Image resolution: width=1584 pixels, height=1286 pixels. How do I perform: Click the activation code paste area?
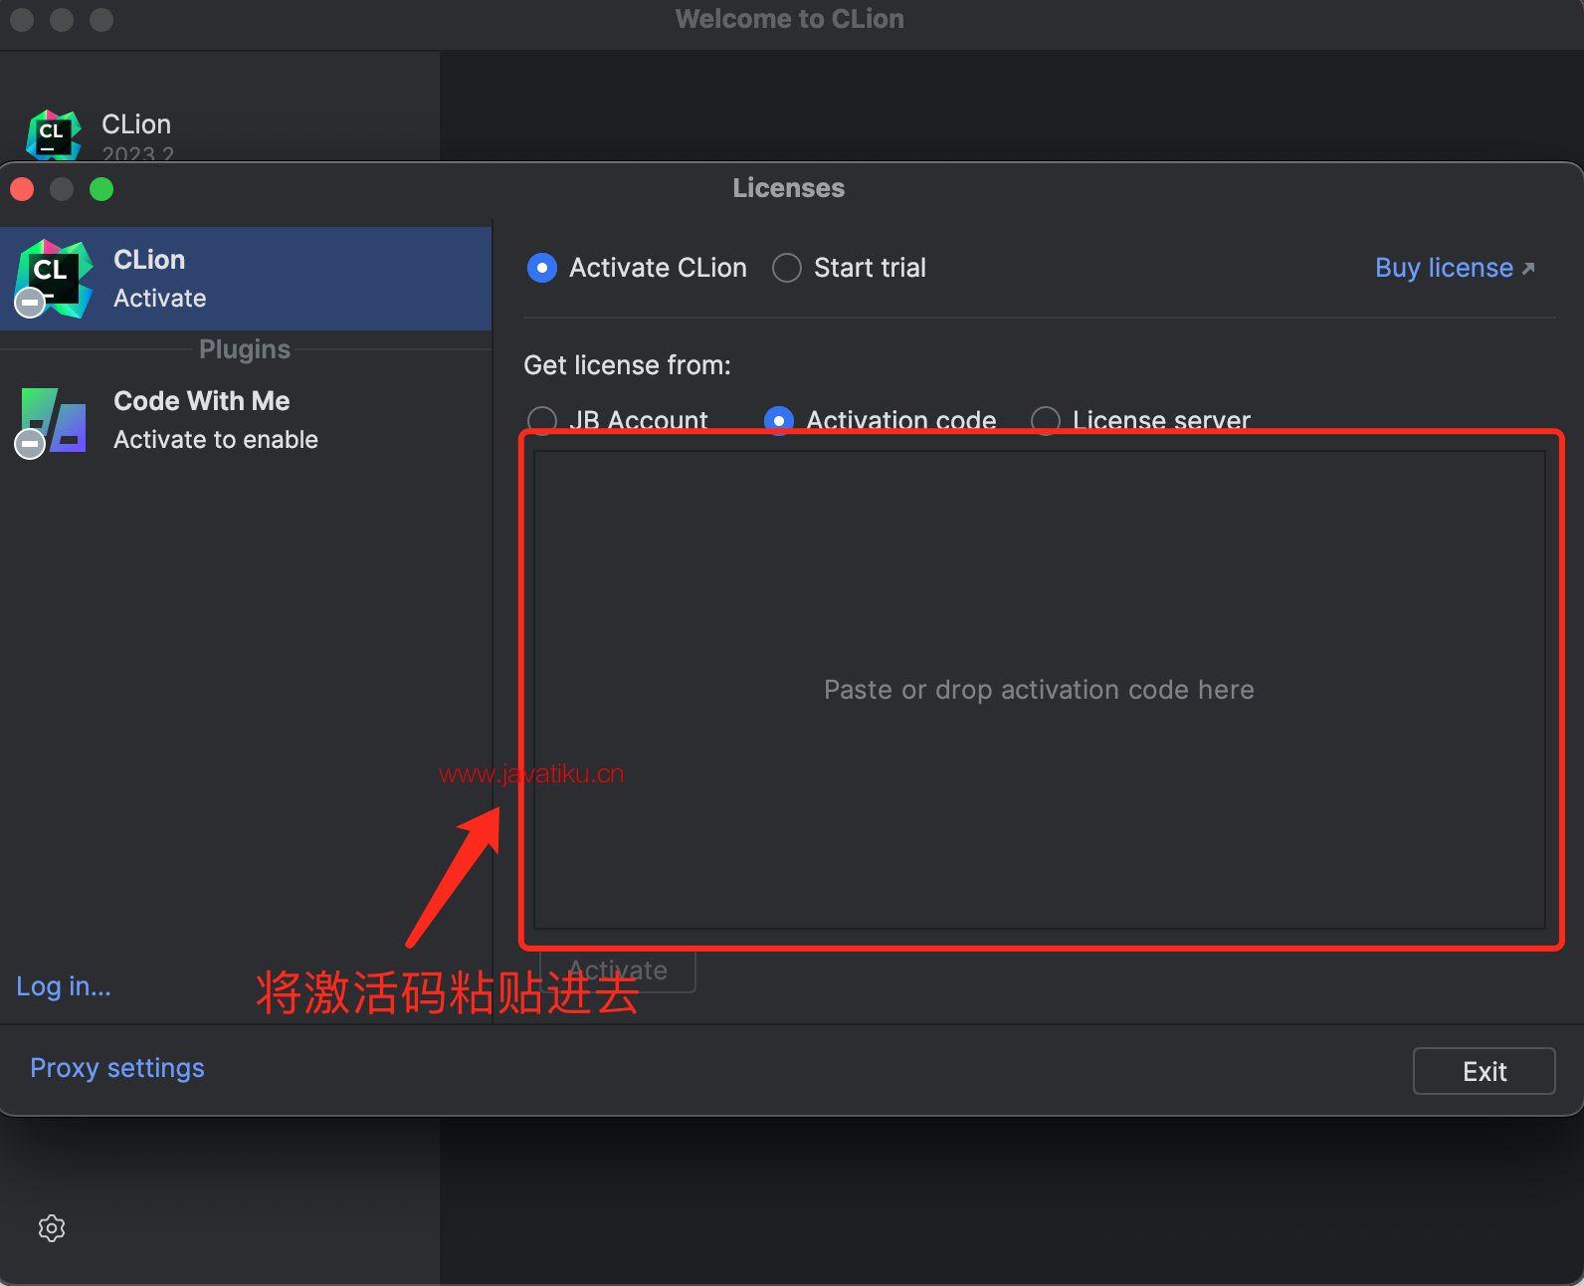pos(1040,690)
